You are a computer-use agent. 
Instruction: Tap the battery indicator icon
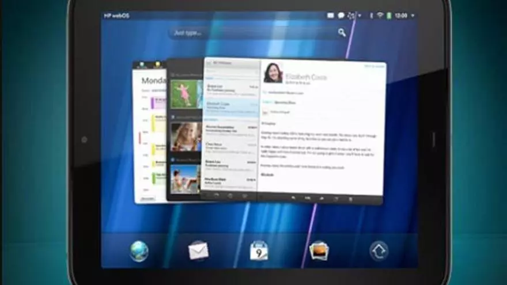click(x=389, y=16)
